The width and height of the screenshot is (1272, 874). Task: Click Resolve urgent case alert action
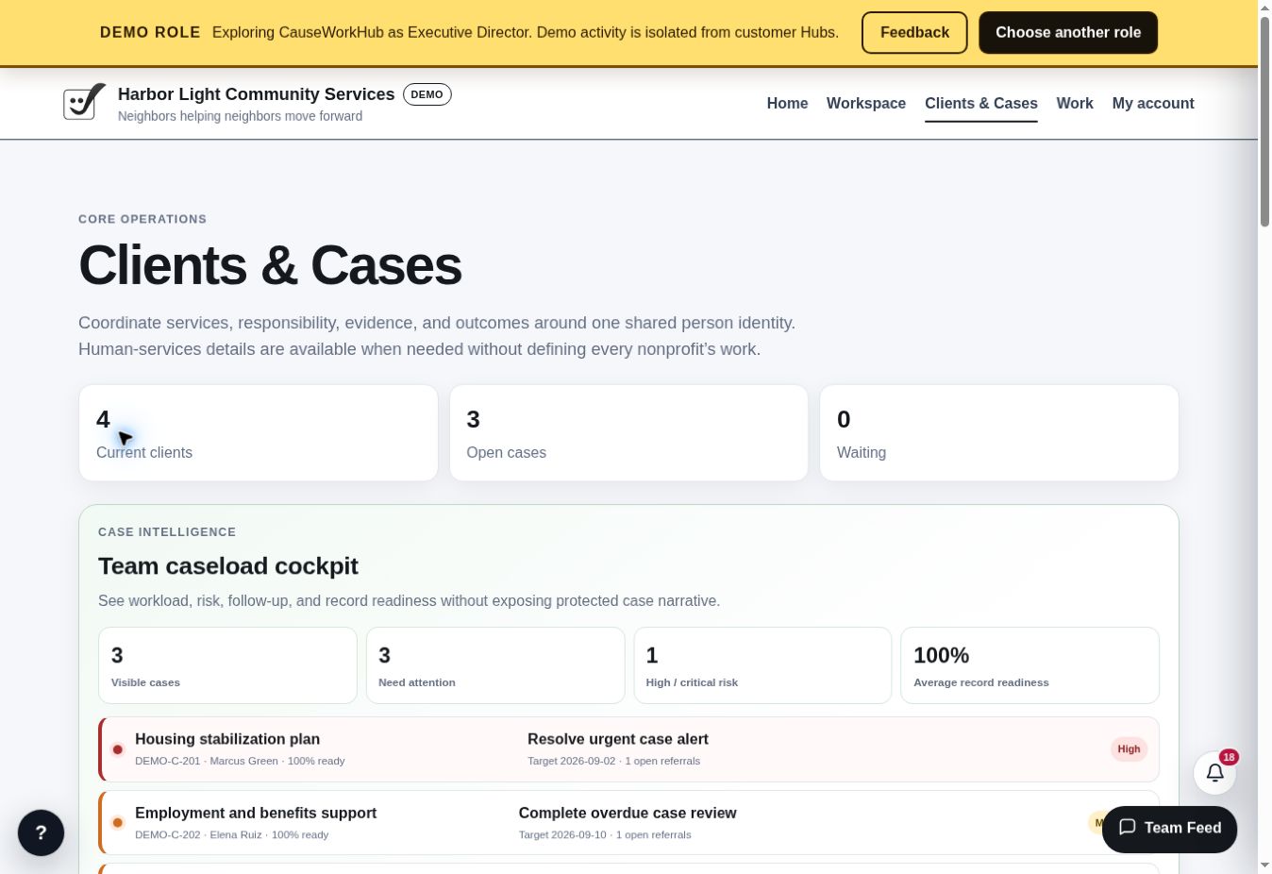618,739
